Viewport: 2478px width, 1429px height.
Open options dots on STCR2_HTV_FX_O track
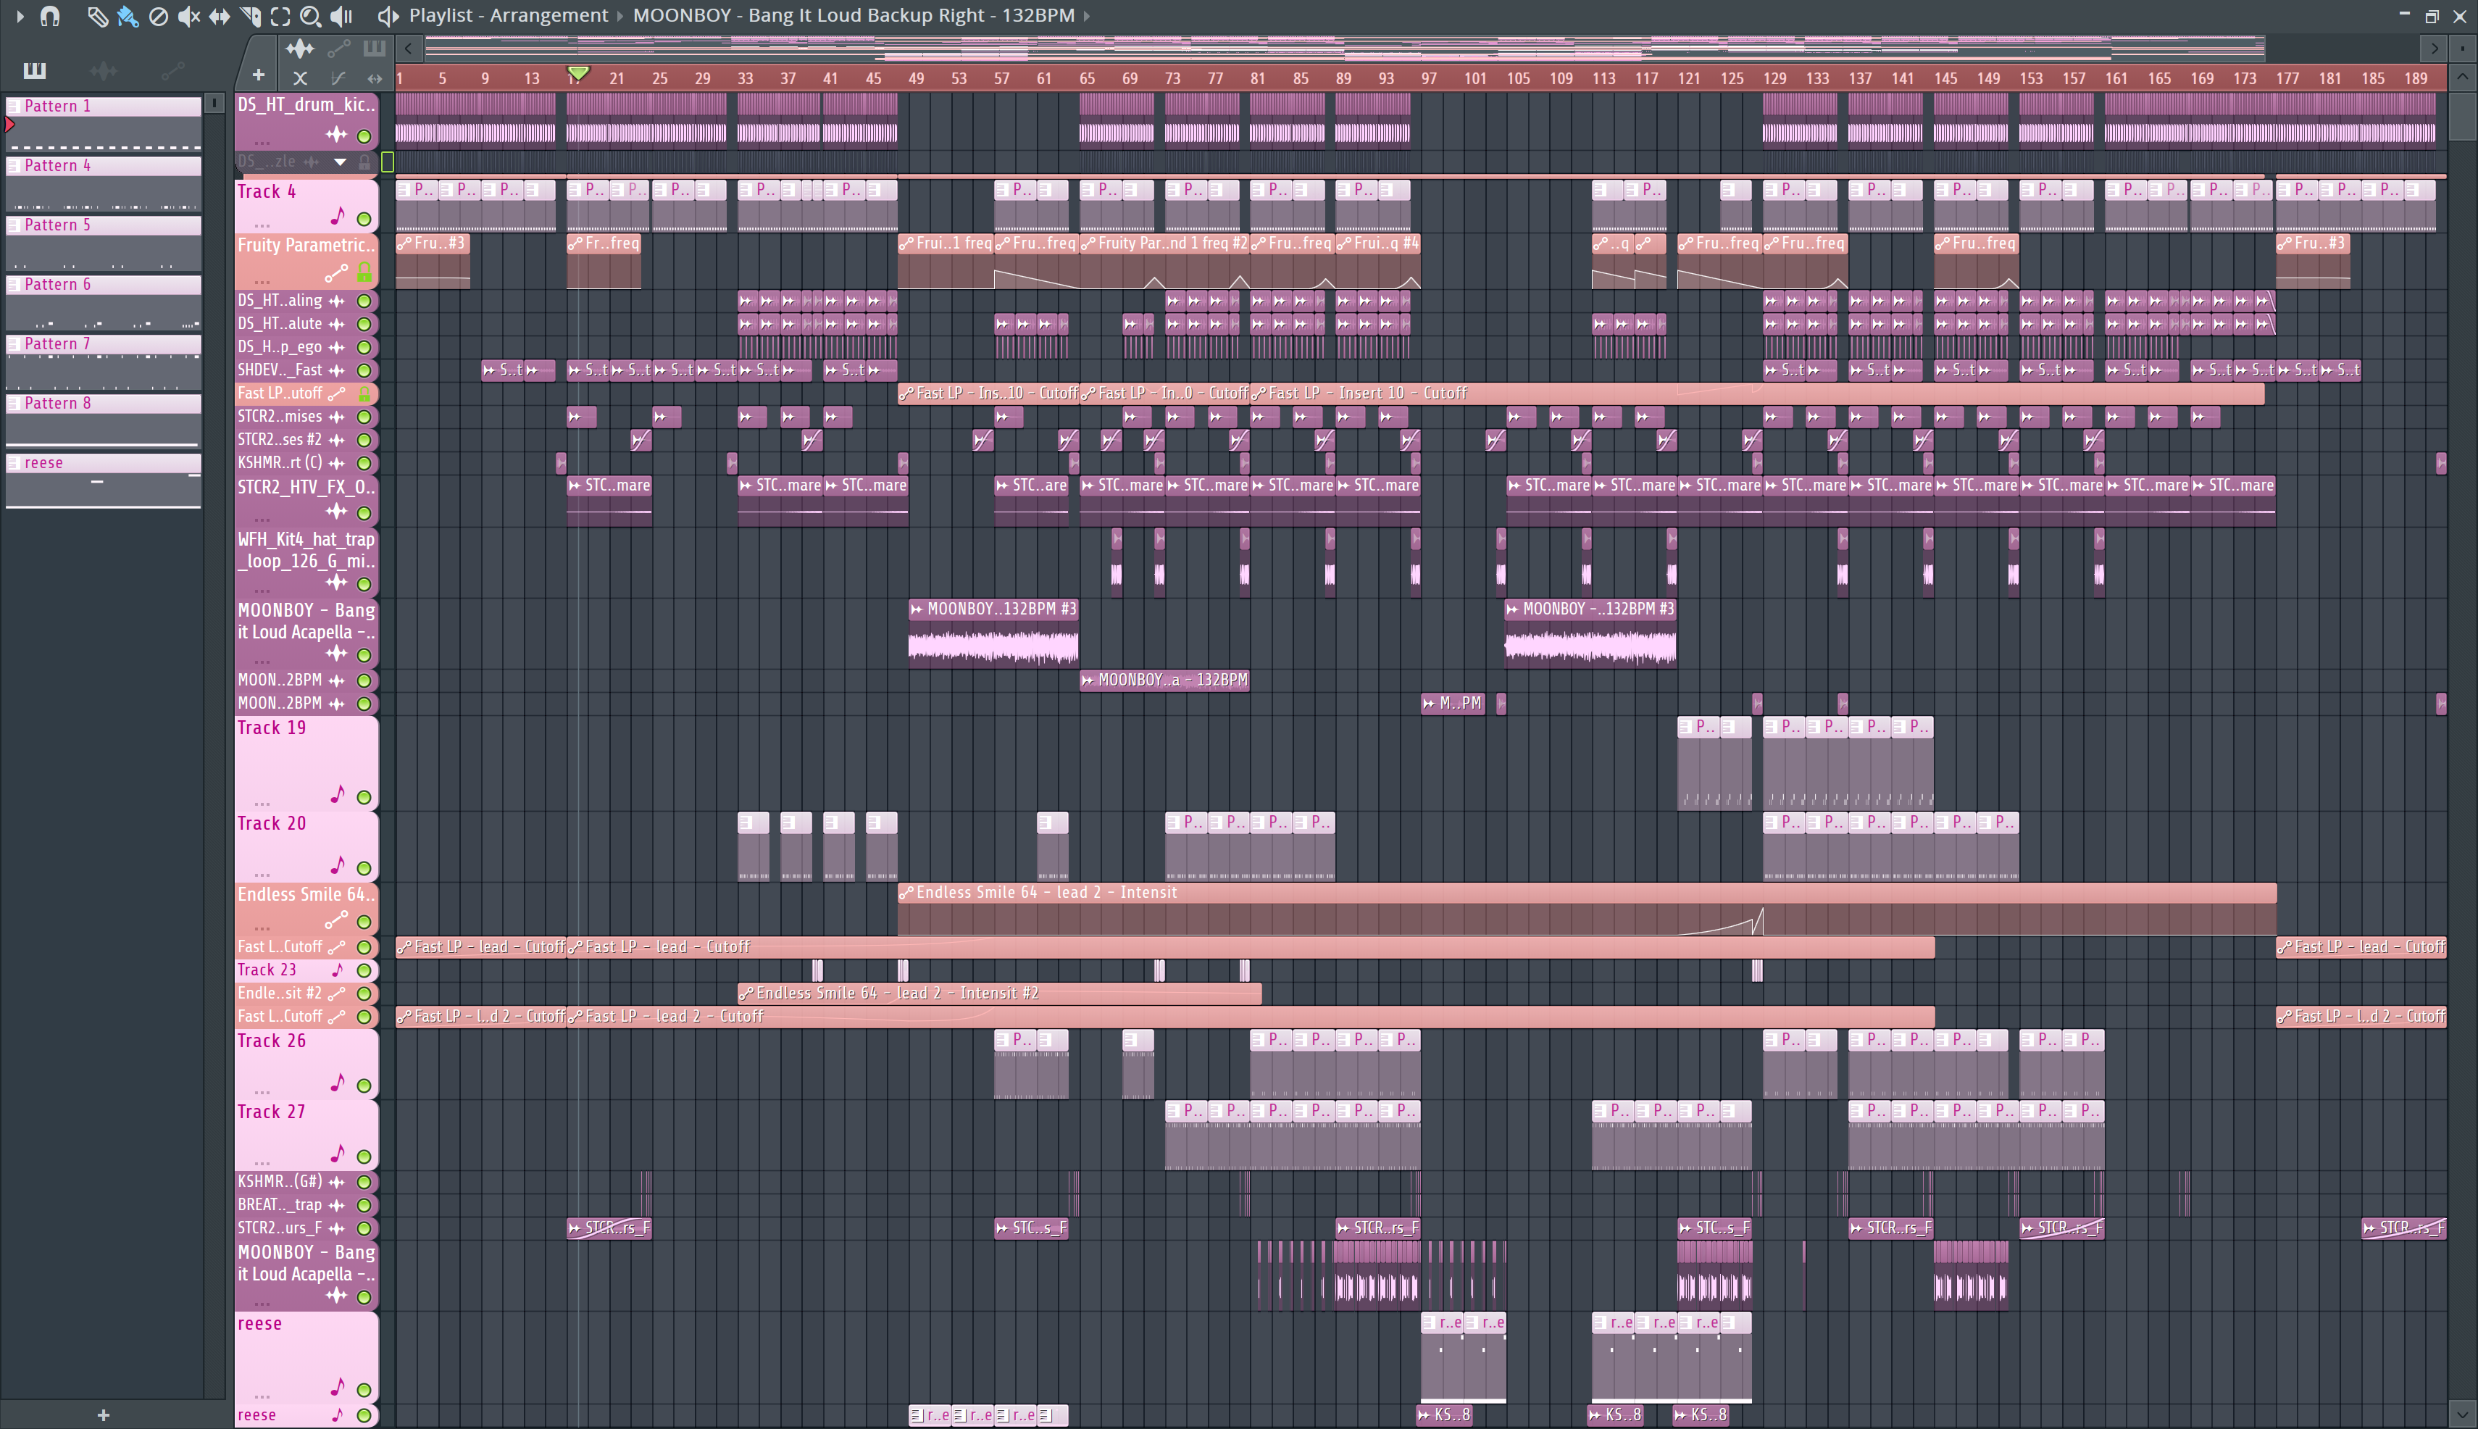262,519
